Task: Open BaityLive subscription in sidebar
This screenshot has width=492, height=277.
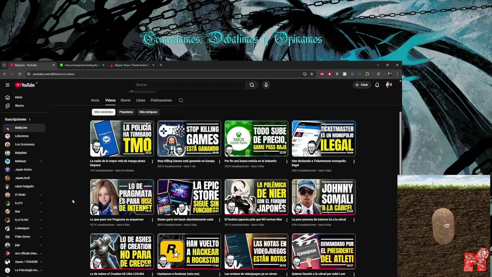Action: click(x=24, y=128)
